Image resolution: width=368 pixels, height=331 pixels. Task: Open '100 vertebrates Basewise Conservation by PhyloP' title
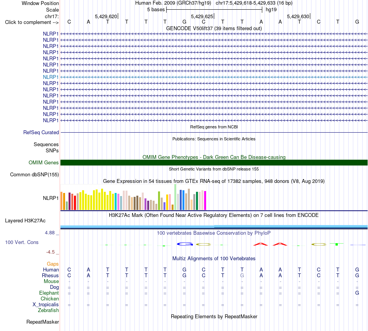(x=214, y=233)
